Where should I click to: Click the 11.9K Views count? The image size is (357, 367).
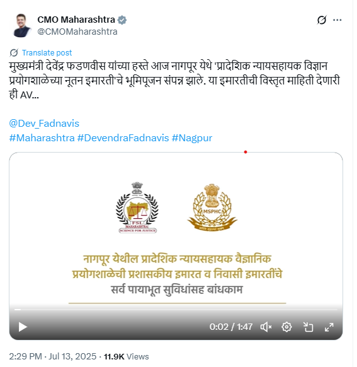[126, 356]
